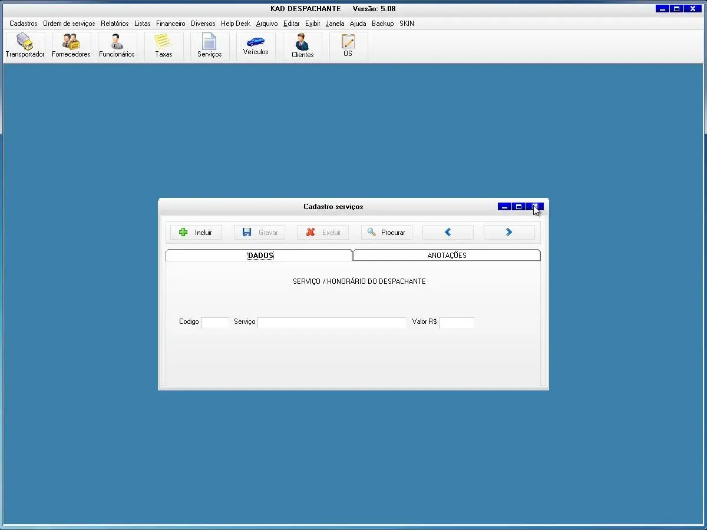
Task: Go to next record with right arrow
Action: [x=509, y=233]
